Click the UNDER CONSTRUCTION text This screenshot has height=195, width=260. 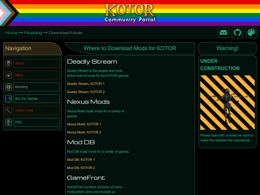tap(220, 65)
